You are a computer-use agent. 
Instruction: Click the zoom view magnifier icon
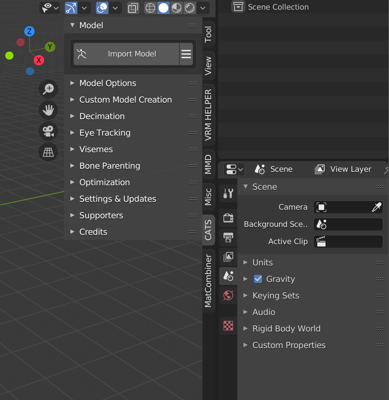click(x=48, y=89)
